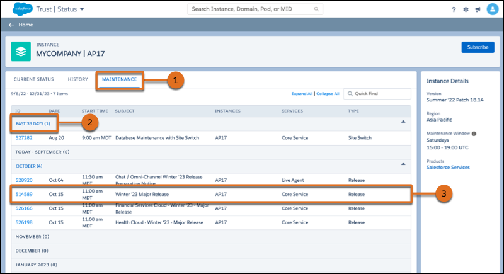Click the Quick Find field
Viewport: 504px width, 274px height.
coord(377,94)
